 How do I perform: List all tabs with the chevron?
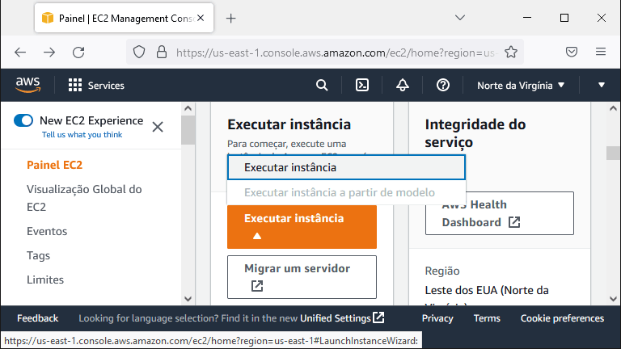(460, 18)
